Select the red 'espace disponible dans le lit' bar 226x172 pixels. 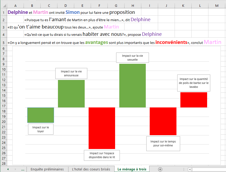pyautogui.click(x=102, y=128)
